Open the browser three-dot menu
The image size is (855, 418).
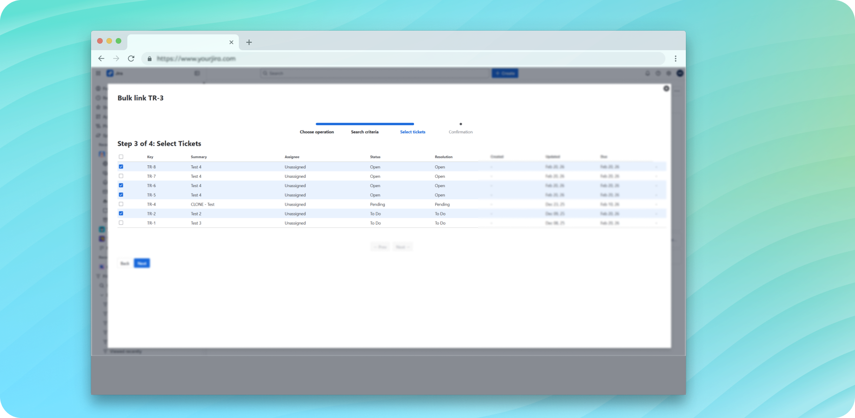(676, 59)
